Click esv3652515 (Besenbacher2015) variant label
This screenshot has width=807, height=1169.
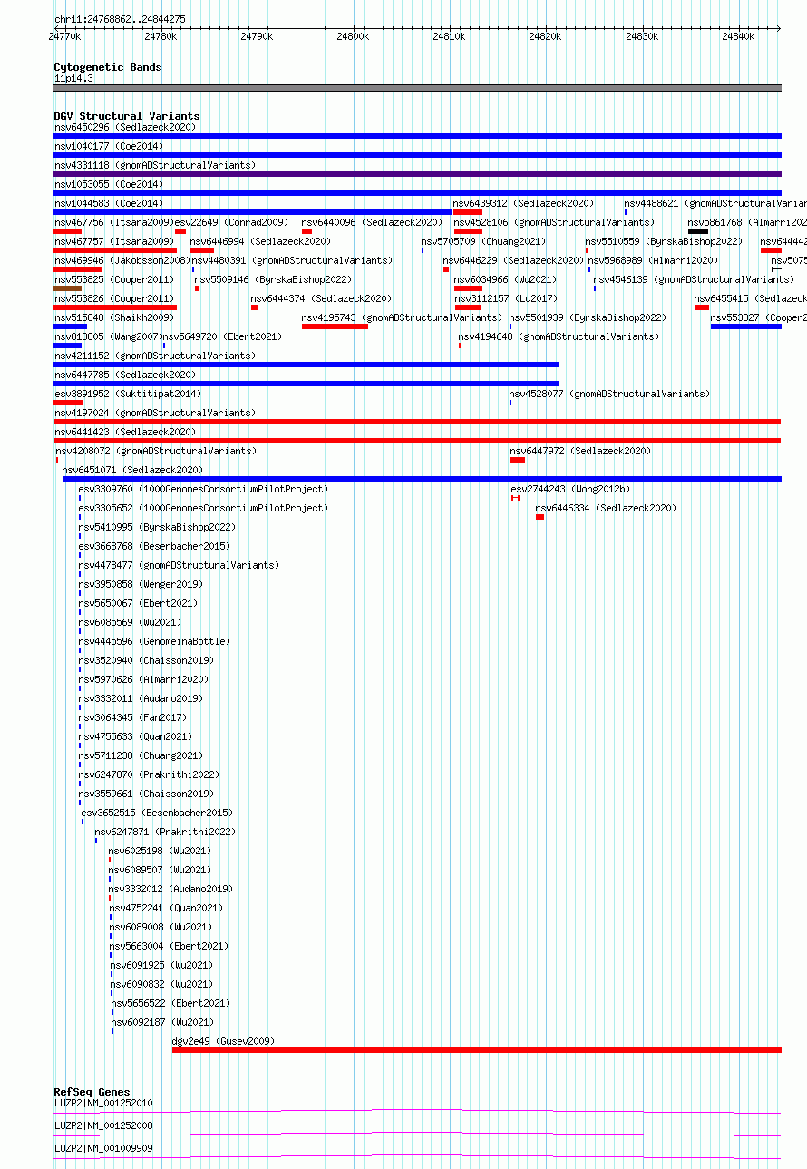pos(157,813)
